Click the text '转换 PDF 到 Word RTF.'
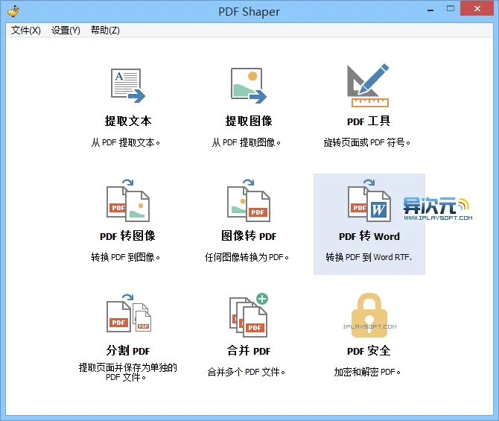This screenshot has height=421, width=499. click(x=369, y=257)
